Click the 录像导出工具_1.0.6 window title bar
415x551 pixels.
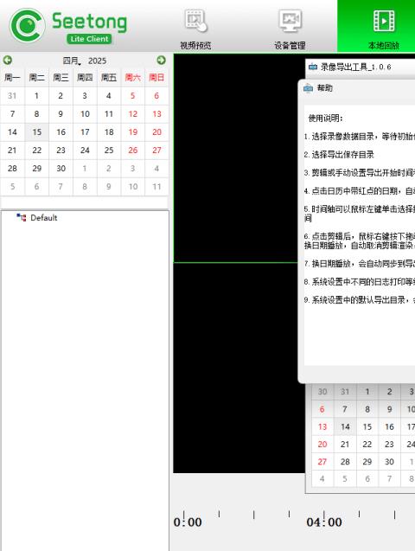click(361, 67)
